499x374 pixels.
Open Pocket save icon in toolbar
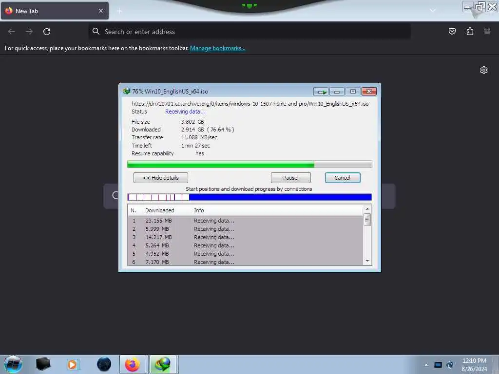452,31
